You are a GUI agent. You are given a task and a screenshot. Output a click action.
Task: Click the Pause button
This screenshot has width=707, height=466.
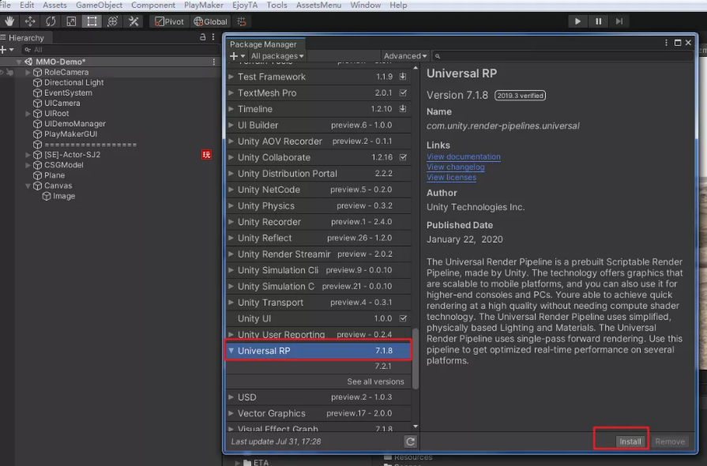[599, 21]
